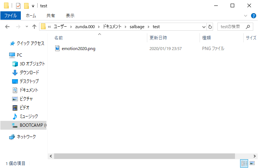258x168 pixels.
Task: Click the 3D objects cube icon
Action: coord(15,64)
